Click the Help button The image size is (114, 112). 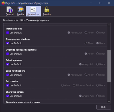pos(103,107)
